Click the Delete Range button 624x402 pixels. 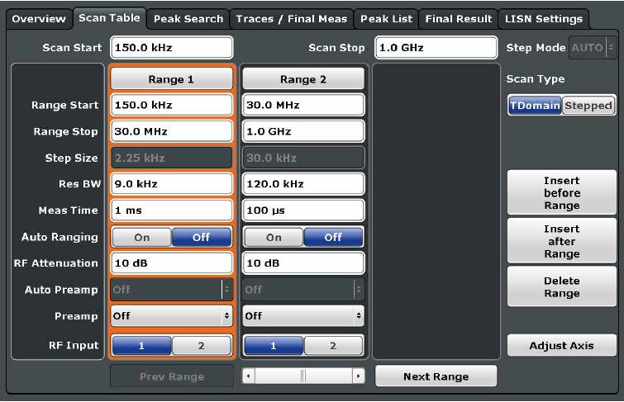click(561, 287)
